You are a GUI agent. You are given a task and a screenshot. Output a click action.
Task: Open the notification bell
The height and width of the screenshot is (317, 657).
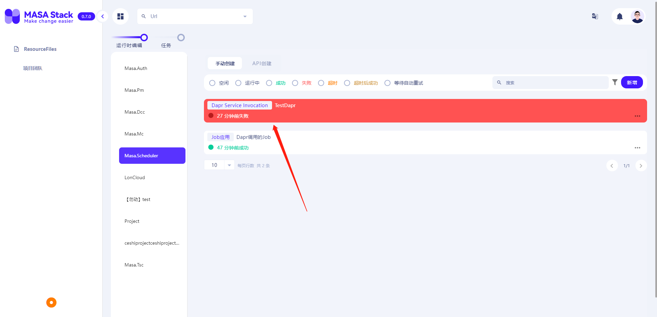[619, 16]
